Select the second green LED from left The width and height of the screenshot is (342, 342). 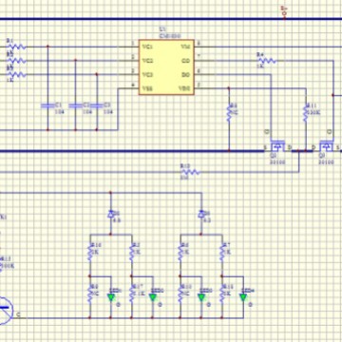point(153,297)
